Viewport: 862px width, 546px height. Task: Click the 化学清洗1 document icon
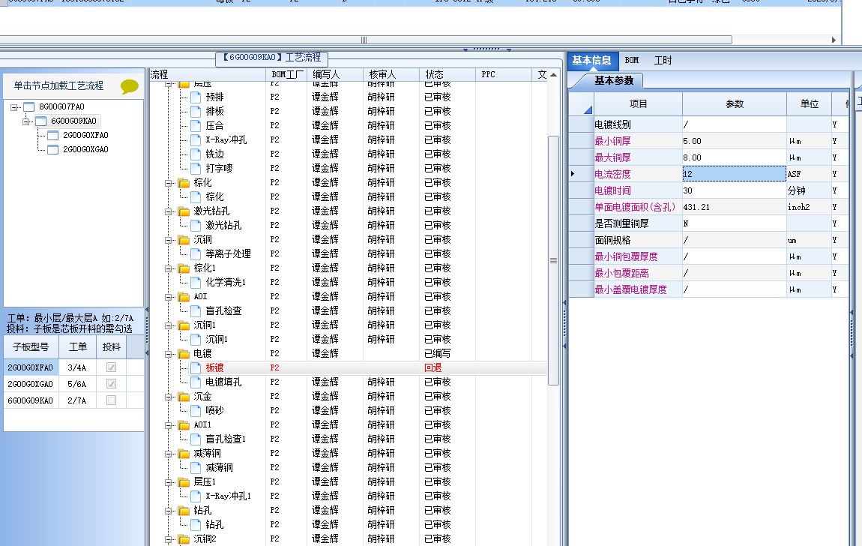[x=196, y=283]
